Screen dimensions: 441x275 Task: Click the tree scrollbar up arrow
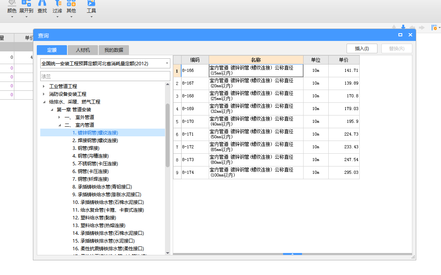coord(168,84)
